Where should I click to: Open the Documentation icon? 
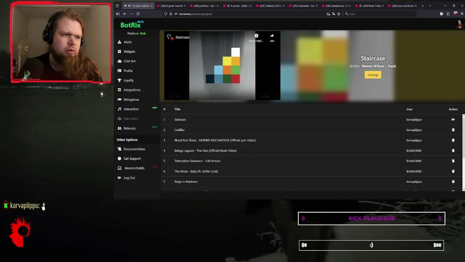pyautogui.click(x=120, y=149)
